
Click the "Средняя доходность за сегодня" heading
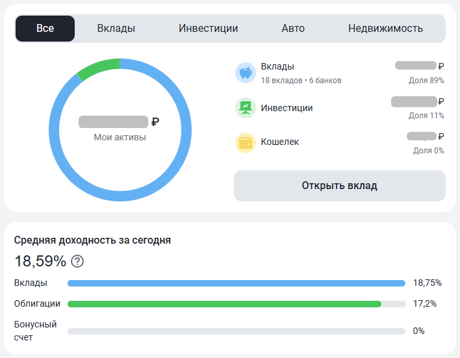point(92,240)
